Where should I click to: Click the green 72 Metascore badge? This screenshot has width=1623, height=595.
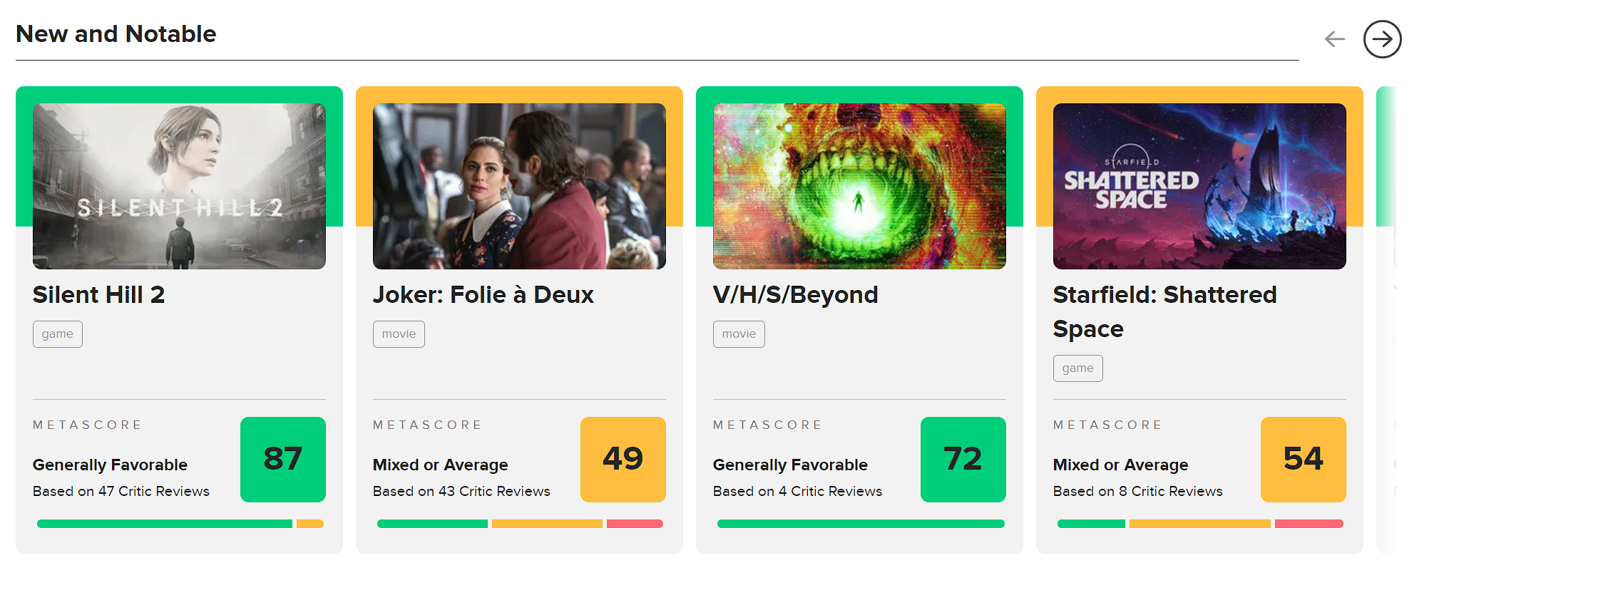pyautogui.click(x=963, y=460)
